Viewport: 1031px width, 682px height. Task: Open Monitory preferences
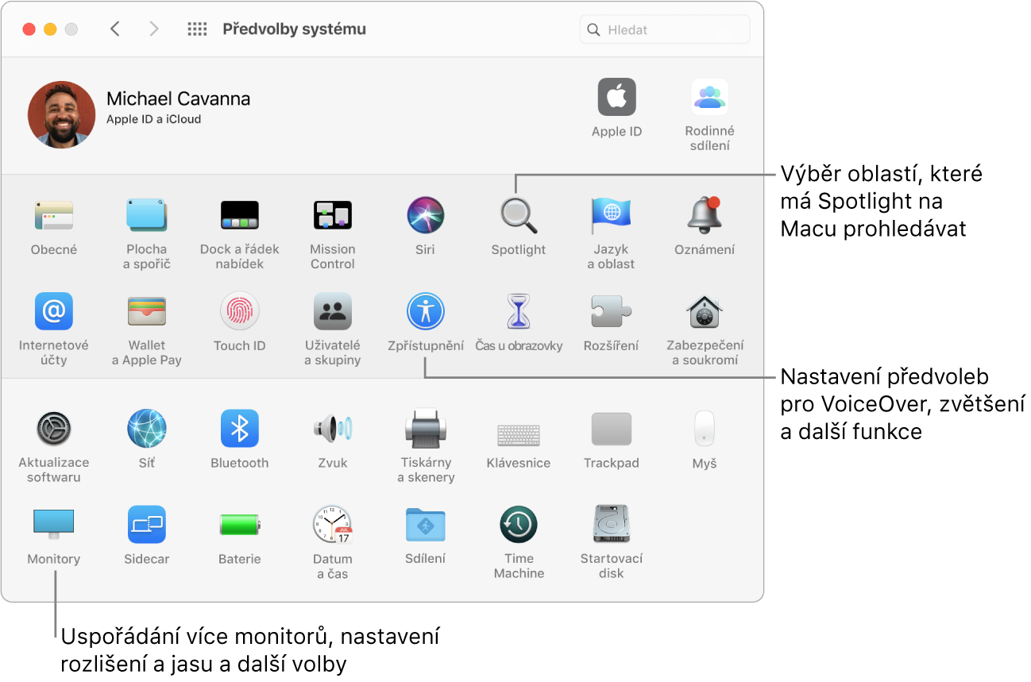pyautogui.click(x=54, y=524)
